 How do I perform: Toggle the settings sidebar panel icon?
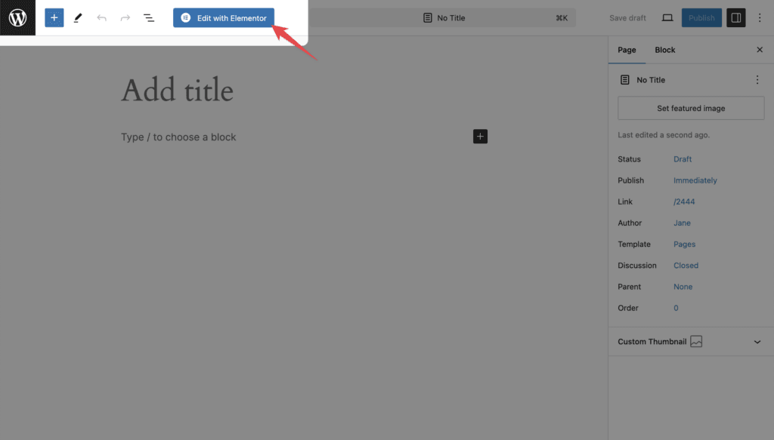click(736, 18)
